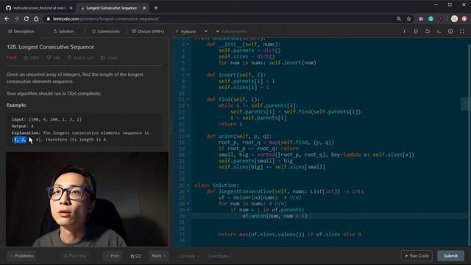The image size is (471, 265).
Task: Collapse the insert method fold arrow
Action: (188, 75)
